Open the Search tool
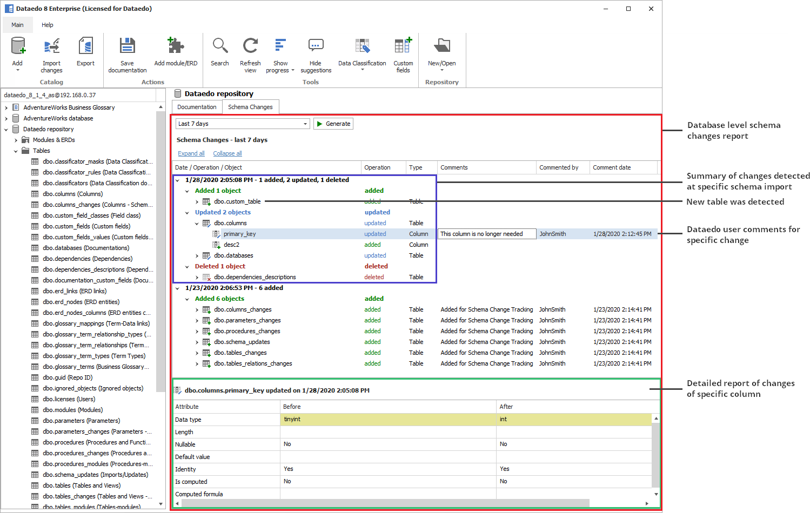The image size is (810, 513). pos(219,51)
